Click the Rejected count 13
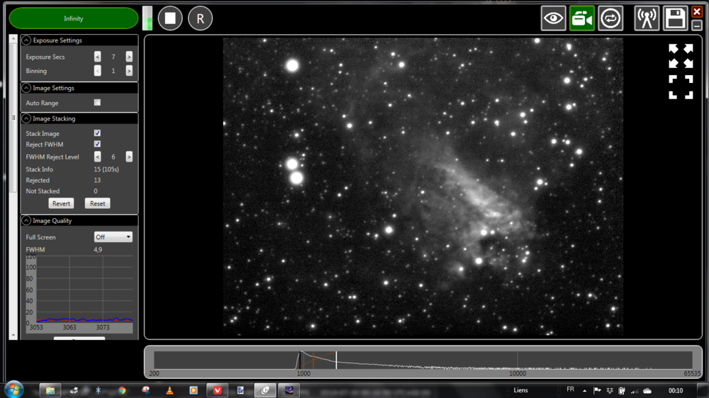Screen dimensions: 709x398 click(97, 181)
